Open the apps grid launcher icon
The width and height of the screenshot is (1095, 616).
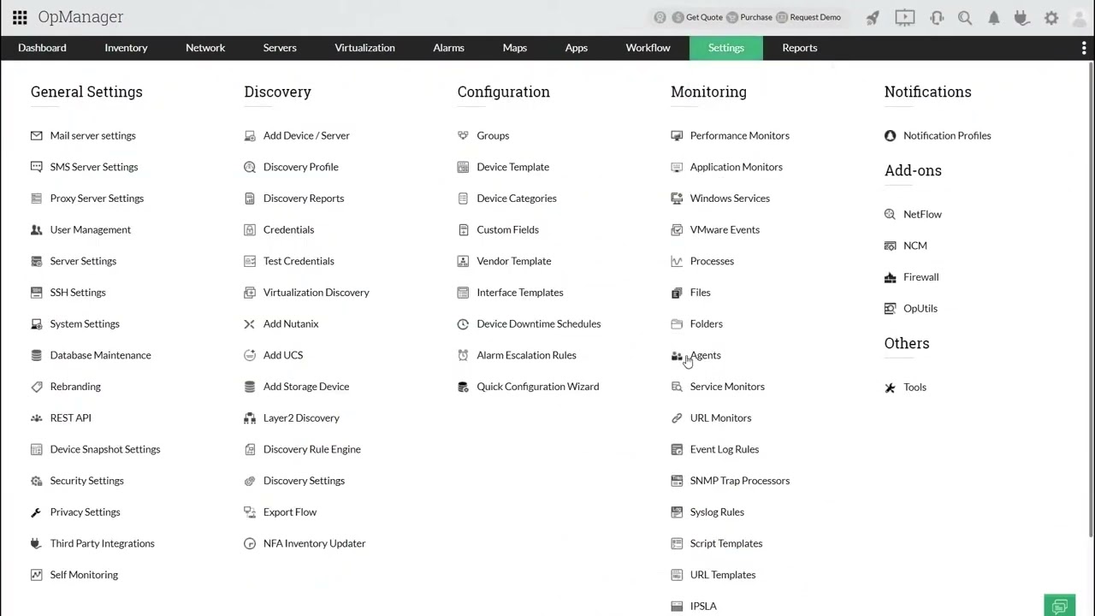[20, 17]
